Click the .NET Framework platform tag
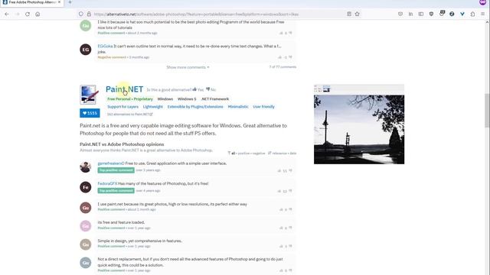490x275 pixels. (215, 99)
